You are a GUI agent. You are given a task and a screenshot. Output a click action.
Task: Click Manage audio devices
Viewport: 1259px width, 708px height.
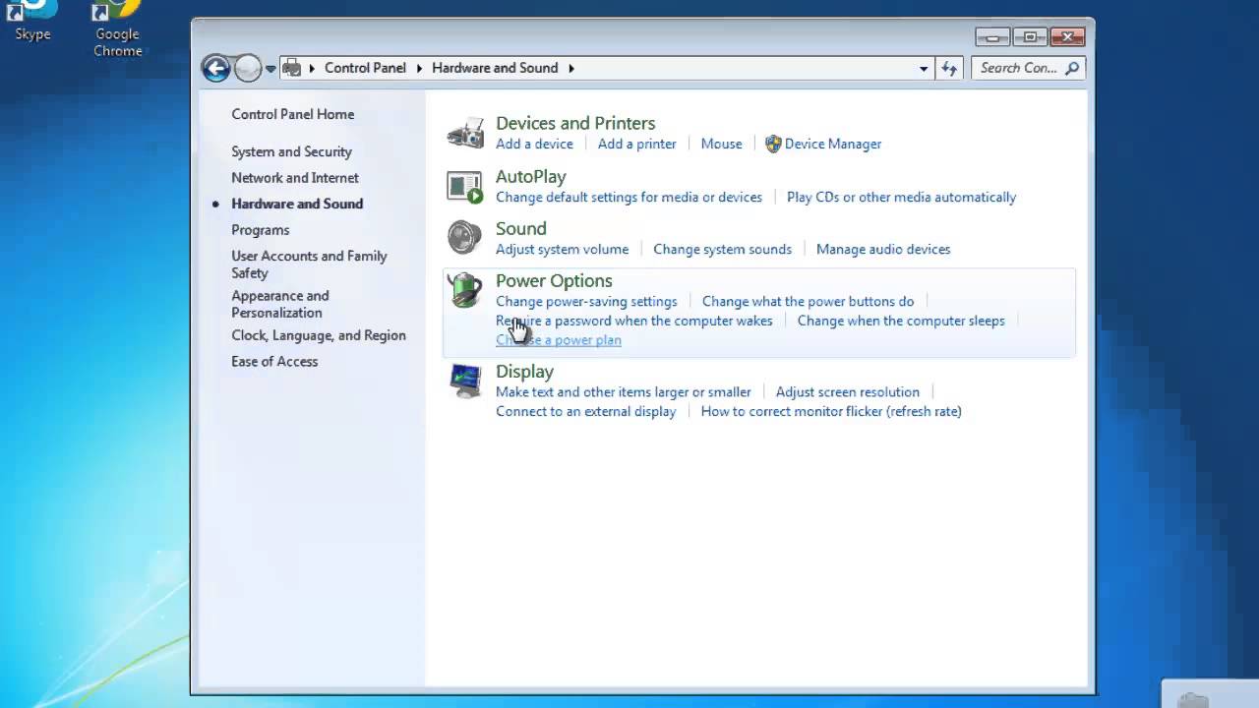tap(883, 249)
